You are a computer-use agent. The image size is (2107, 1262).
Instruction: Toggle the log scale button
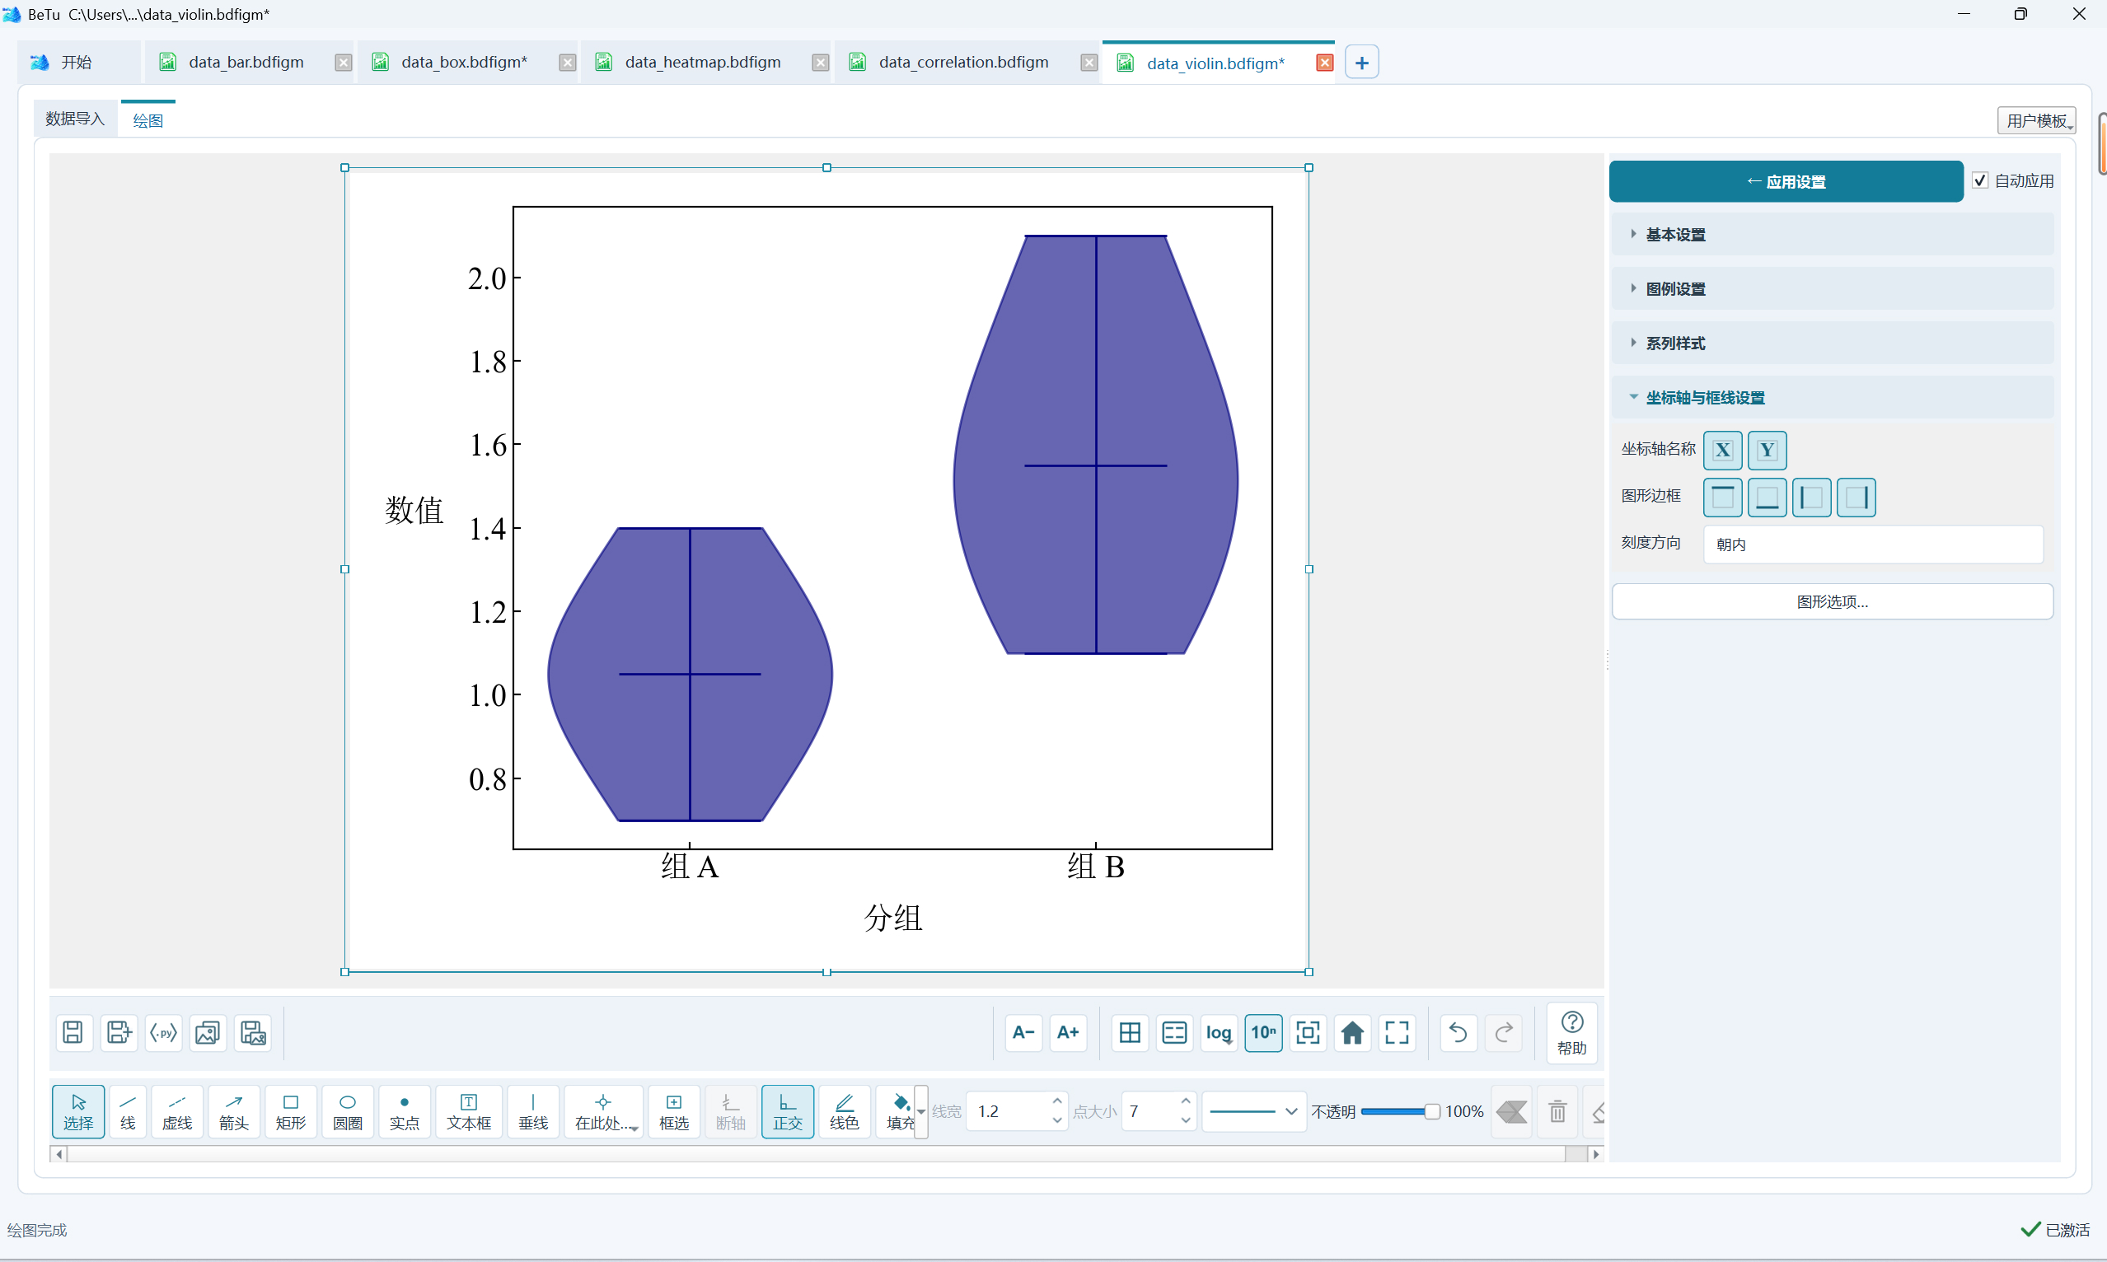click(x=1219, y=1032)
